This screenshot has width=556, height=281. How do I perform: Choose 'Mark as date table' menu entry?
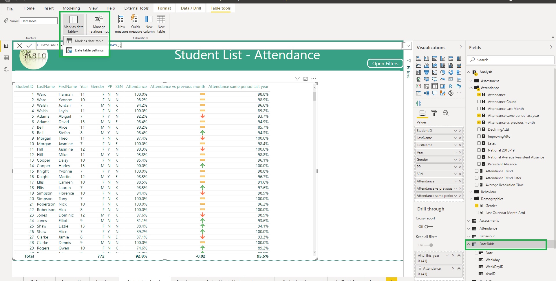click(86, 41)
